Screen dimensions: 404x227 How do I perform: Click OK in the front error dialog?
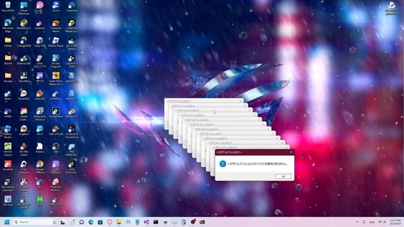pos(283,177)
